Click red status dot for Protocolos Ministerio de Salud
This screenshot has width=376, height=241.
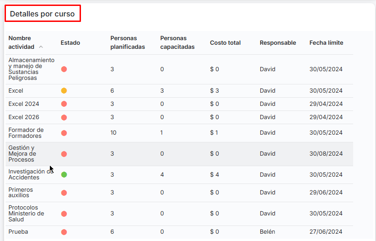pos(64,214)
